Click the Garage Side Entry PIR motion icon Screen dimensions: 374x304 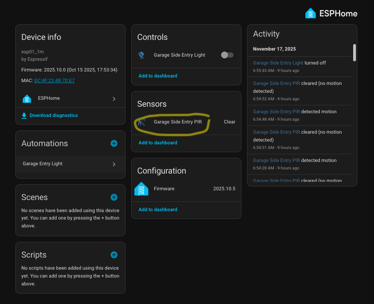click(141, 122)
